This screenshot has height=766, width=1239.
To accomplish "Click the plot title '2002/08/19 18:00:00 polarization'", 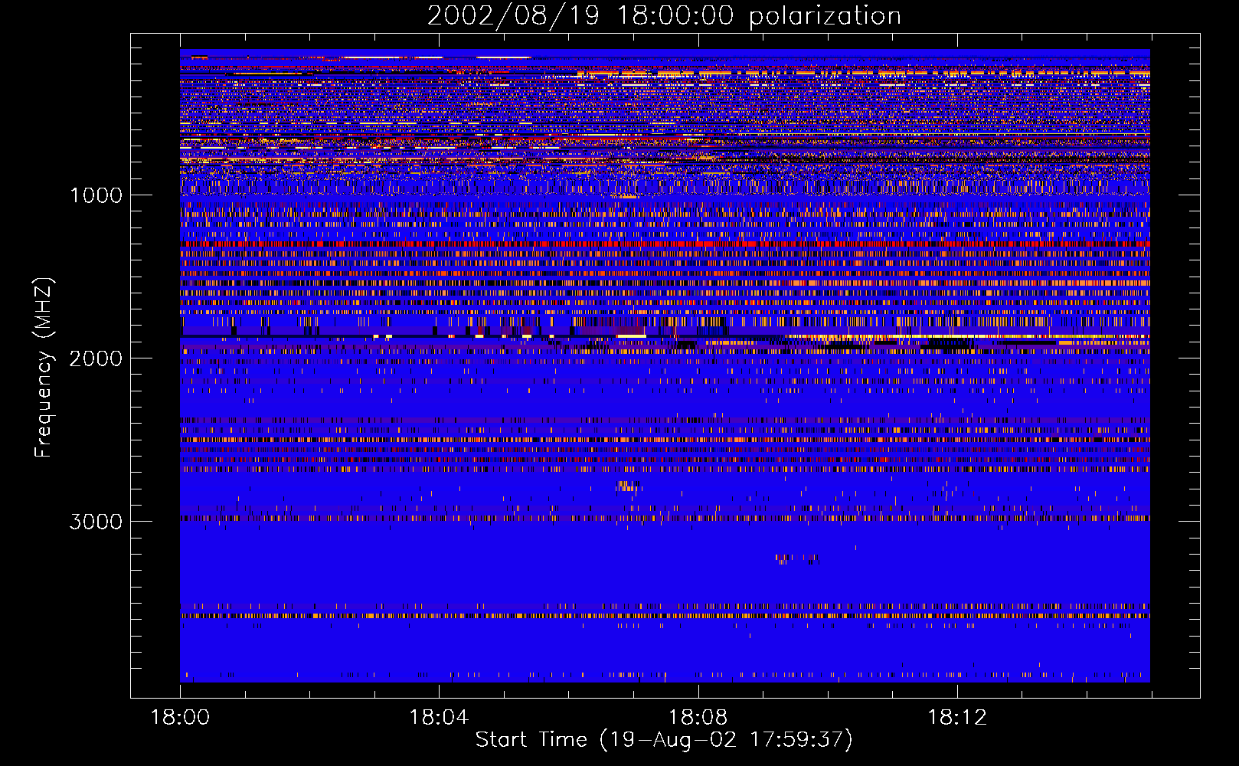I will pos(664,16).
